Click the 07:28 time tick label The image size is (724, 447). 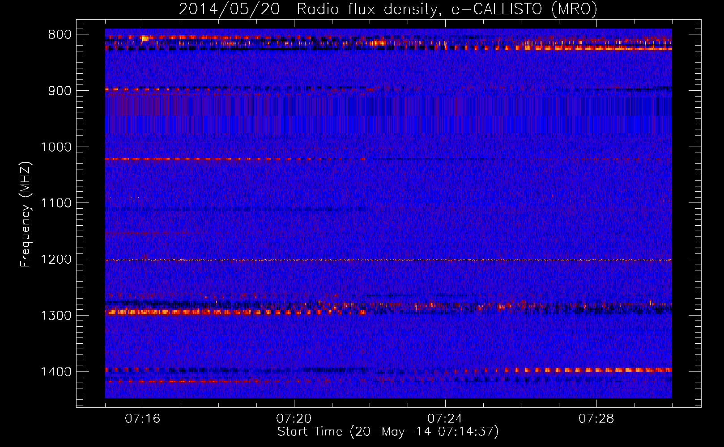(596, 419)
